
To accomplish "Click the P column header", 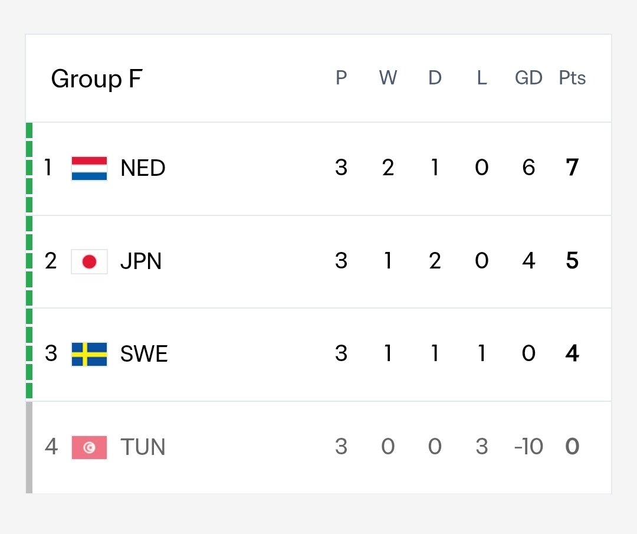I will (342, 78).
